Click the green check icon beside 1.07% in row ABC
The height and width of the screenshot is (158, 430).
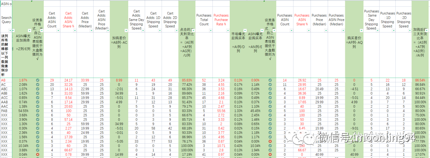click(37, 89)
